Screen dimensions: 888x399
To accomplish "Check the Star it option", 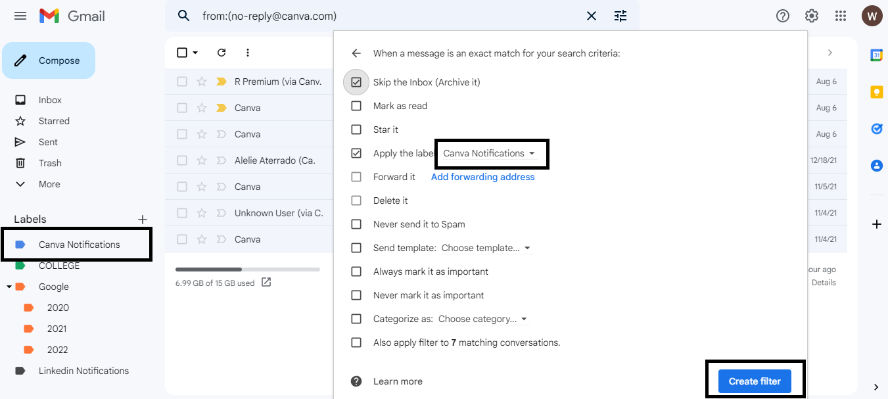I will [356, 129].
